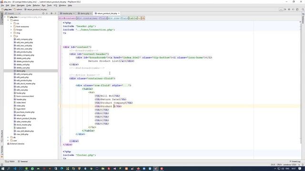Close the header.php editor tab
Viewport: 305px width, 171px height.
[74, 13]
